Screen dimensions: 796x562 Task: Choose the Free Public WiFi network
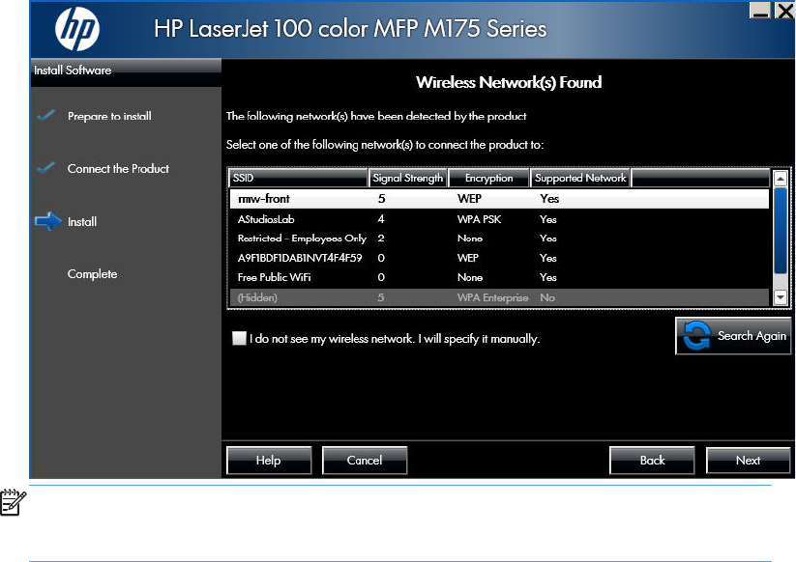[498, 277]
